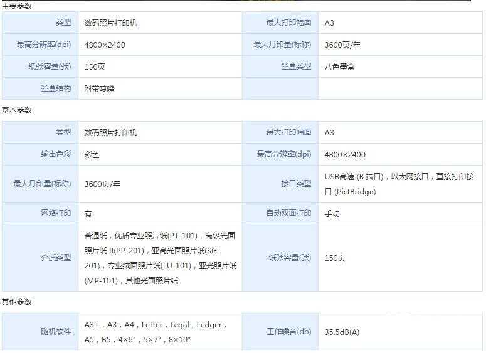The image size is (486, 353).
Task: Click the 附带喷嘴 value text
Action: tap(100, 88)
